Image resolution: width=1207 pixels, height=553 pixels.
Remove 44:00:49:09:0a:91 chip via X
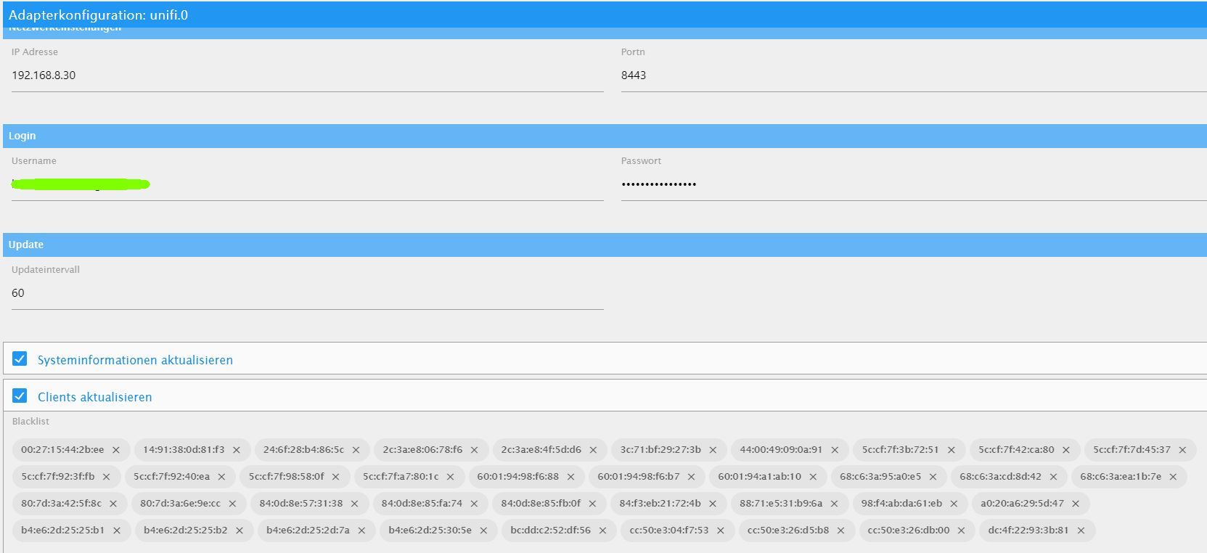[x=835, y=450]
